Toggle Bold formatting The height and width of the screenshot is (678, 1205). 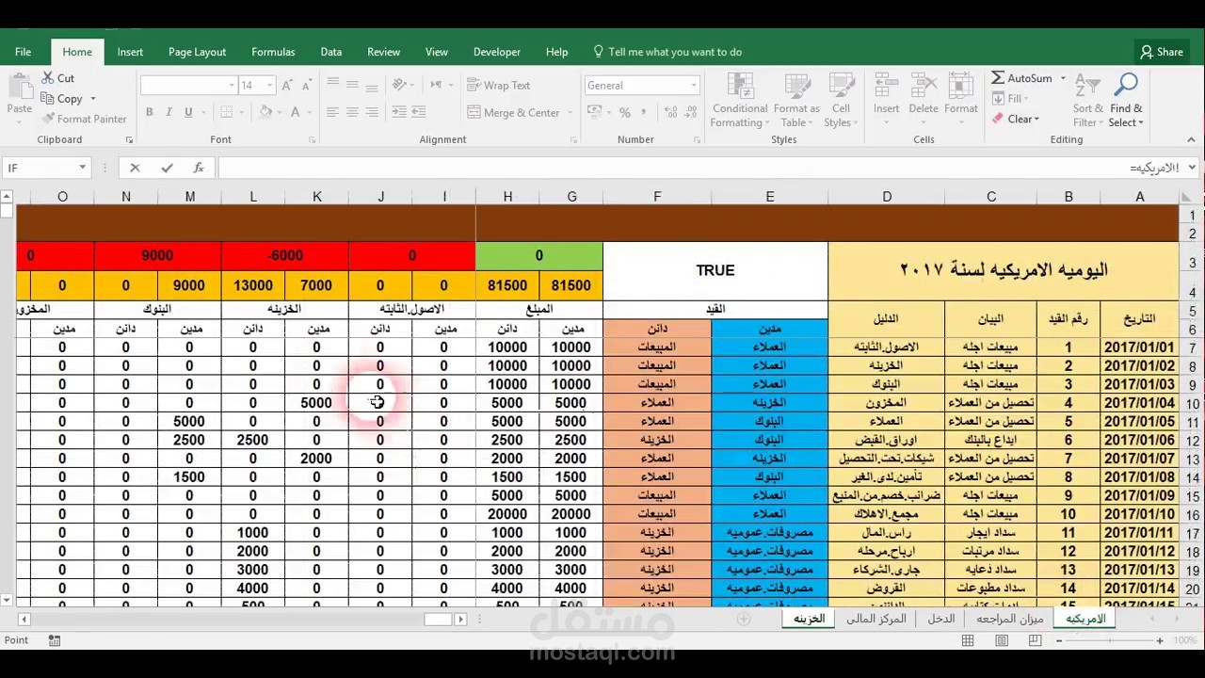tap(149, 112)
